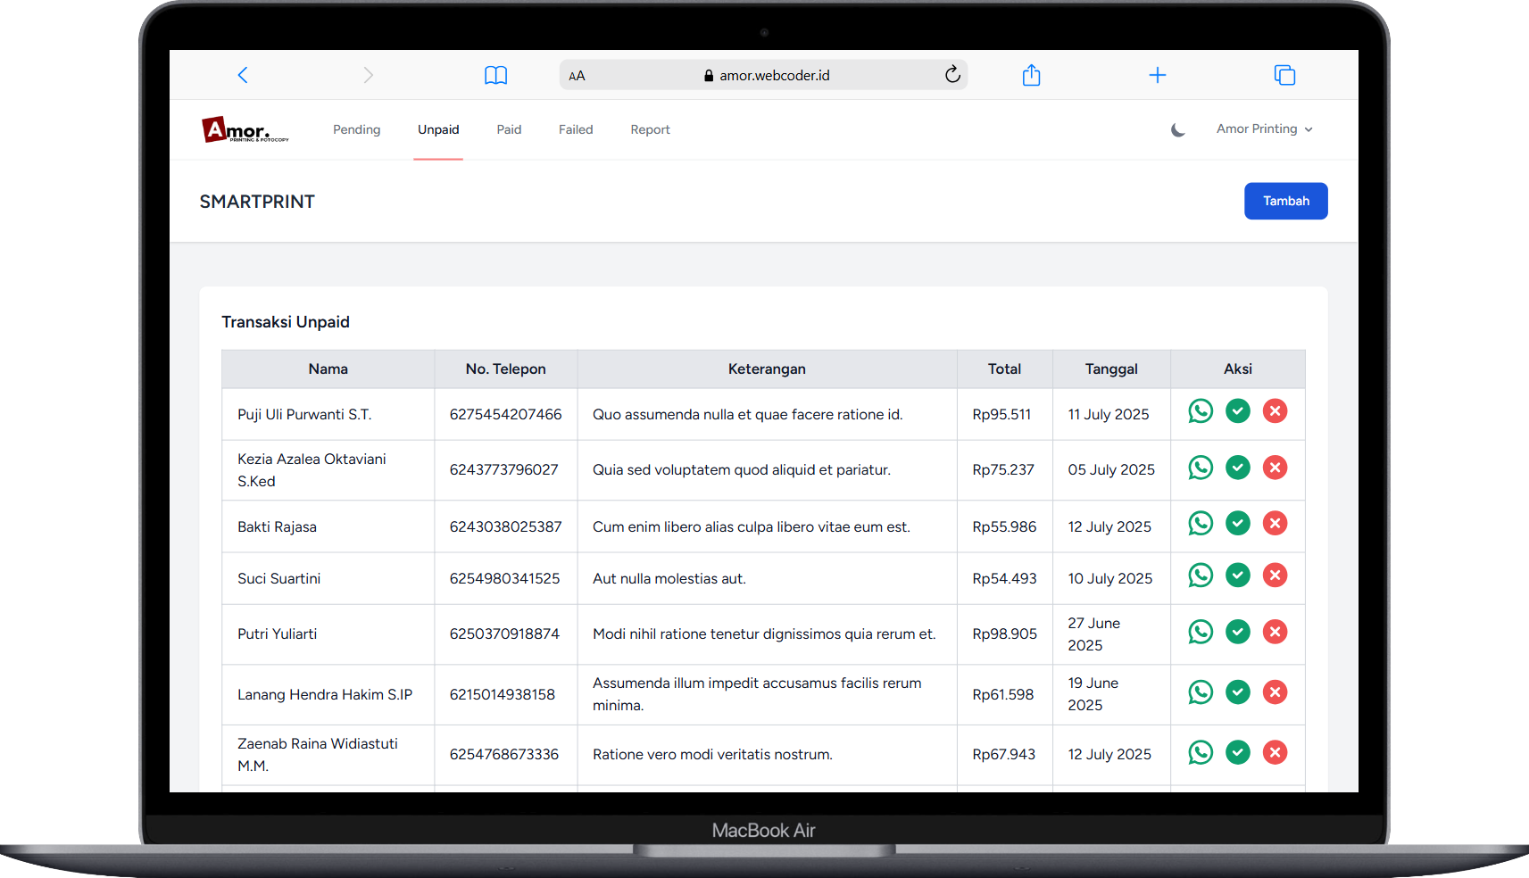The height and width of the screenshot is (878, 1529).
Task: Expand the Amor Printing account dropdown
Action: pyautogui.click(x=1264, y=128)
